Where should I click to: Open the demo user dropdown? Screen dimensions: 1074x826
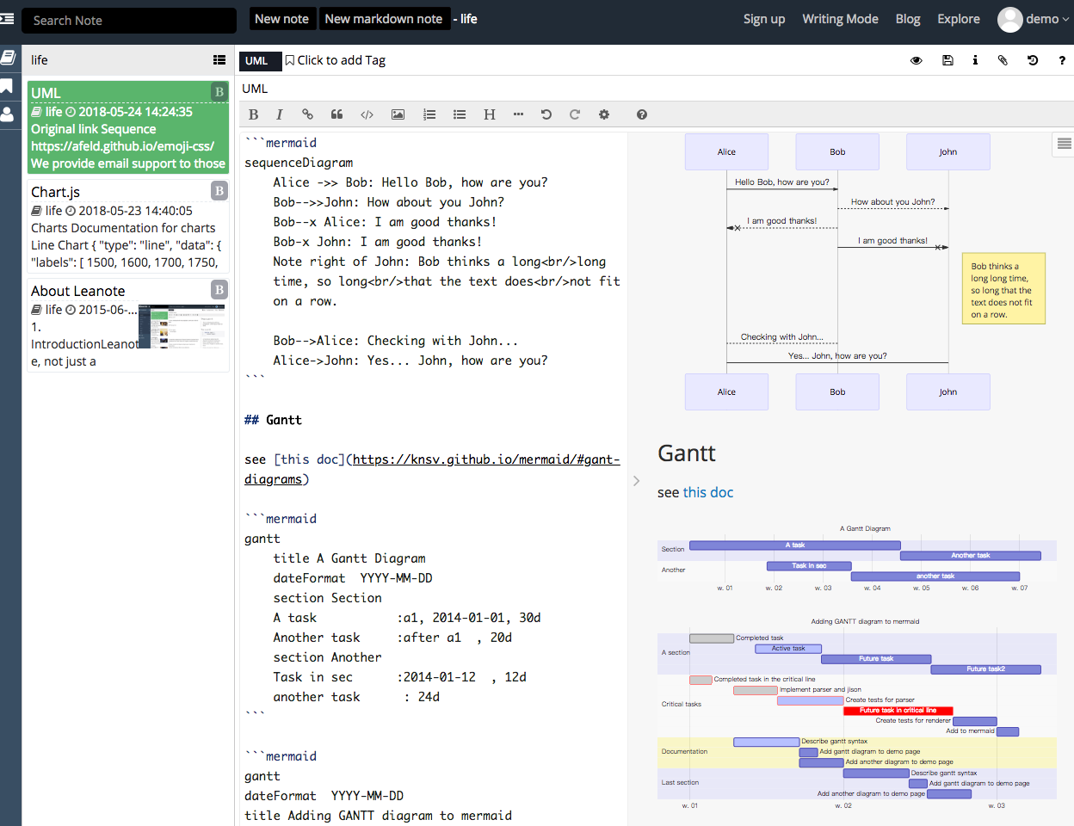(x=1033, y=19)
